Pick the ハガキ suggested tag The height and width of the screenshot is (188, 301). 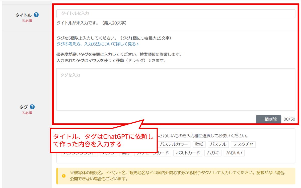tap(213, 153)
